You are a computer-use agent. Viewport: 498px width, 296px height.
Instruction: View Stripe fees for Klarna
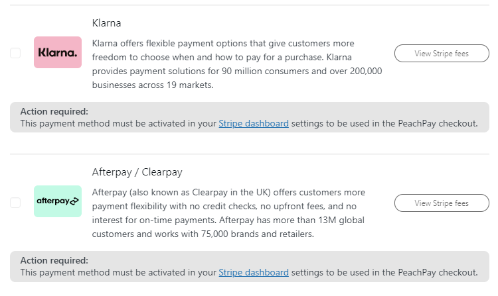442,54
